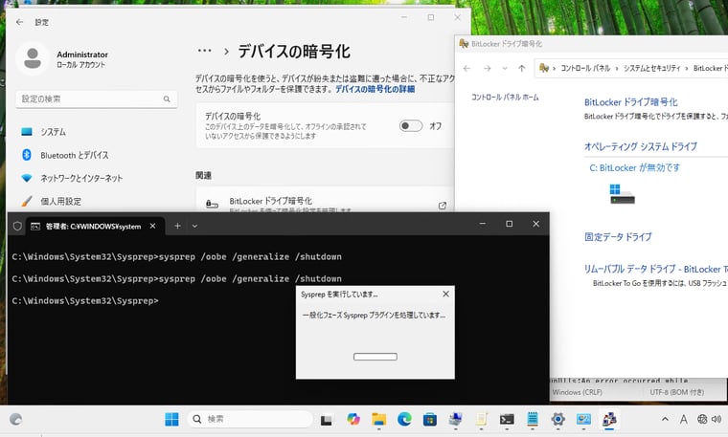Show hidden tray icons chevron

pyautogui.click(x=665, y=419)
